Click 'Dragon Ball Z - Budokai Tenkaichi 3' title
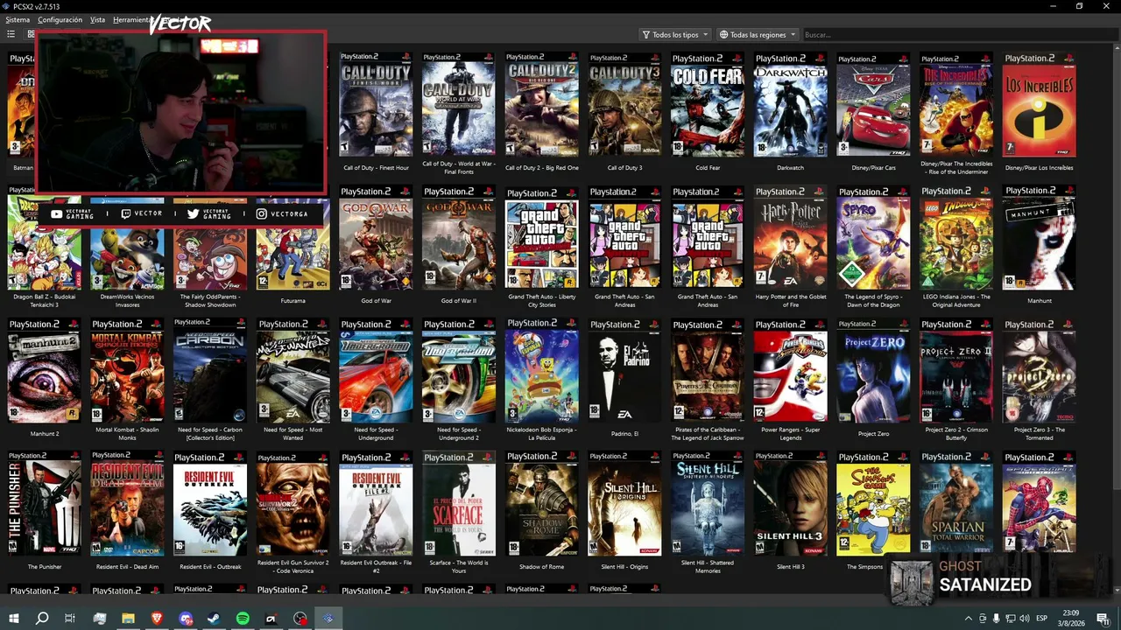Screen dimensions: 1121x630 point(45,301)
